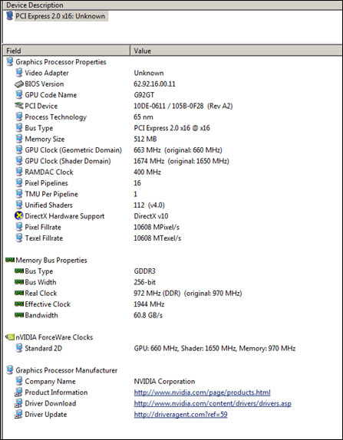Image resolution: width=343 pixels, height=440 pixels.
Task: Click the Value column header
Action: pyautogui.click(x=236, y=51)
